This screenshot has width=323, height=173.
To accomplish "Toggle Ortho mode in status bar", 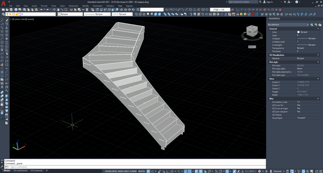I will point(168,171).
